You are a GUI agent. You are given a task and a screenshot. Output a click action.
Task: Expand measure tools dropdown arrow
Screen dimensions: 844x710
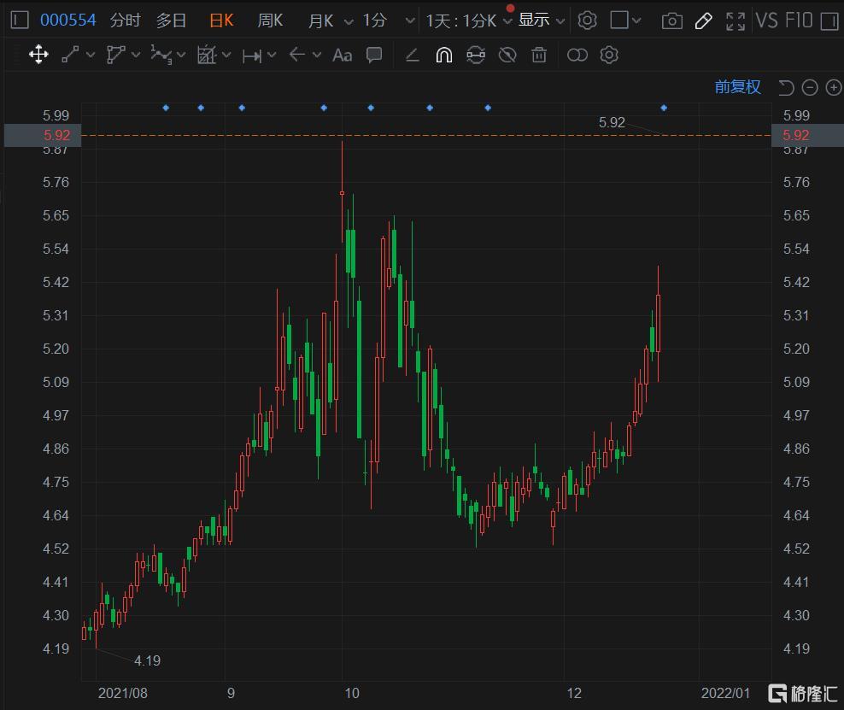coord(272,55)
